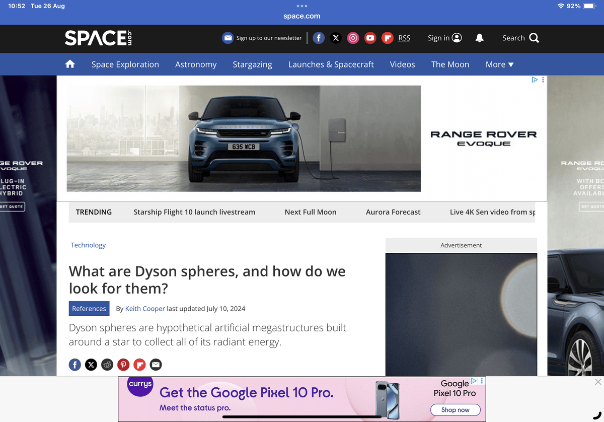
Task: Click the References tag button
Action: click(x=89, y=309)
